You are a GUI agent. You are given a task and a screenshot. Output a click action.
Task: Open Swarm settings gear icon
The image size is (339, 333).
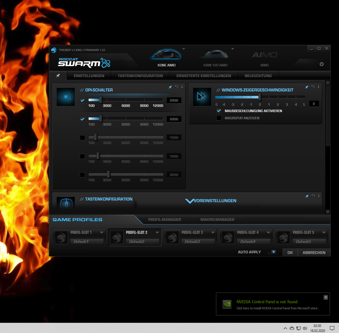[322, 64]
